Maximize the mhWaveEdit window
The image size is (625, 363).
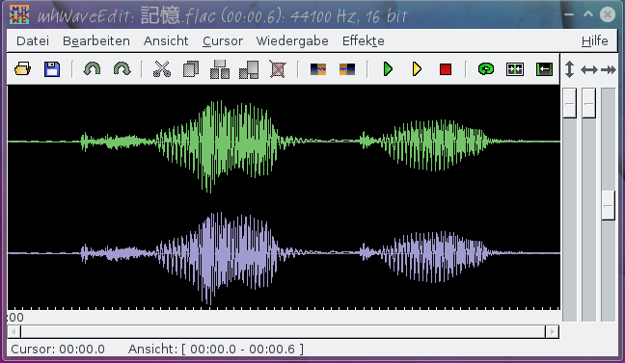click(x=588, y=14)
